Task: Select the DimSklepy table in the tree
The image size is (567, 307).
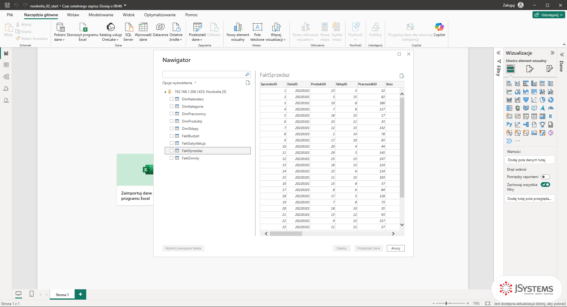Action: click(190, 129)
